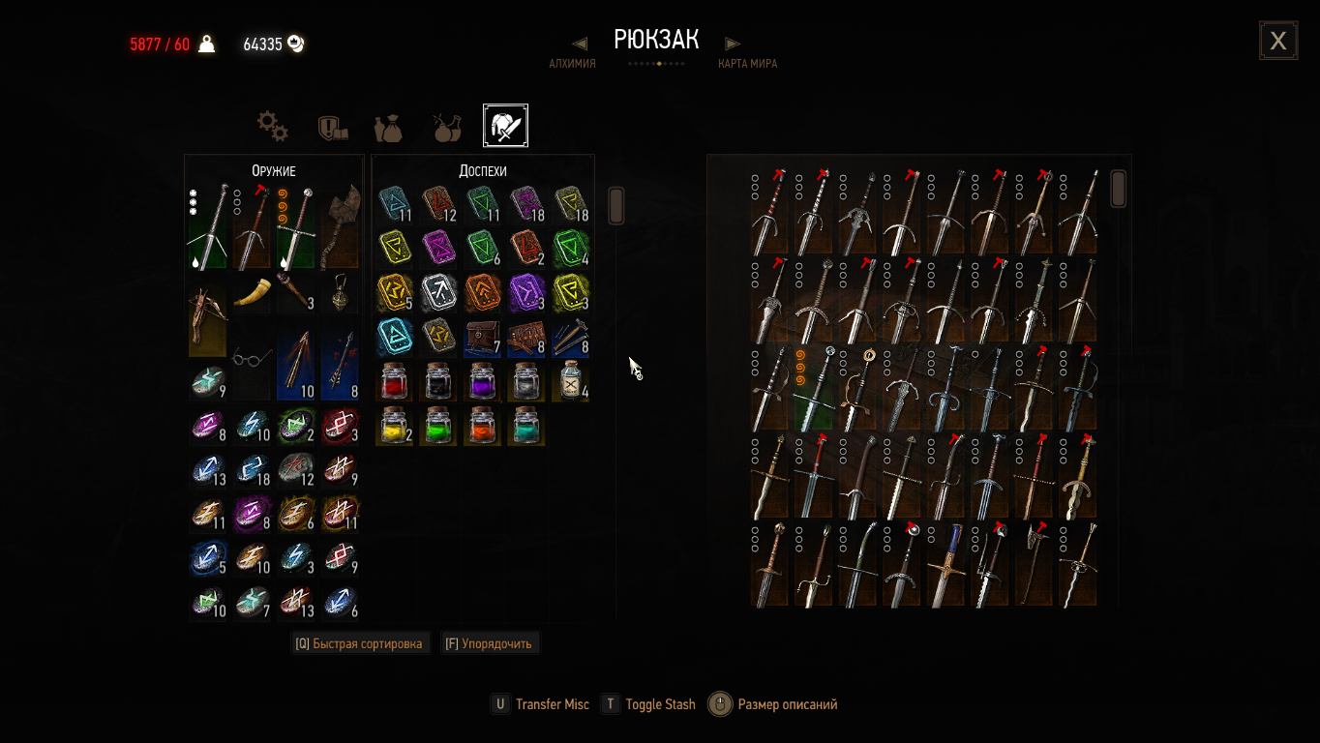Choose the red dye jar
The width and height of the screenshot is (1320, 743).
(394, 382)
